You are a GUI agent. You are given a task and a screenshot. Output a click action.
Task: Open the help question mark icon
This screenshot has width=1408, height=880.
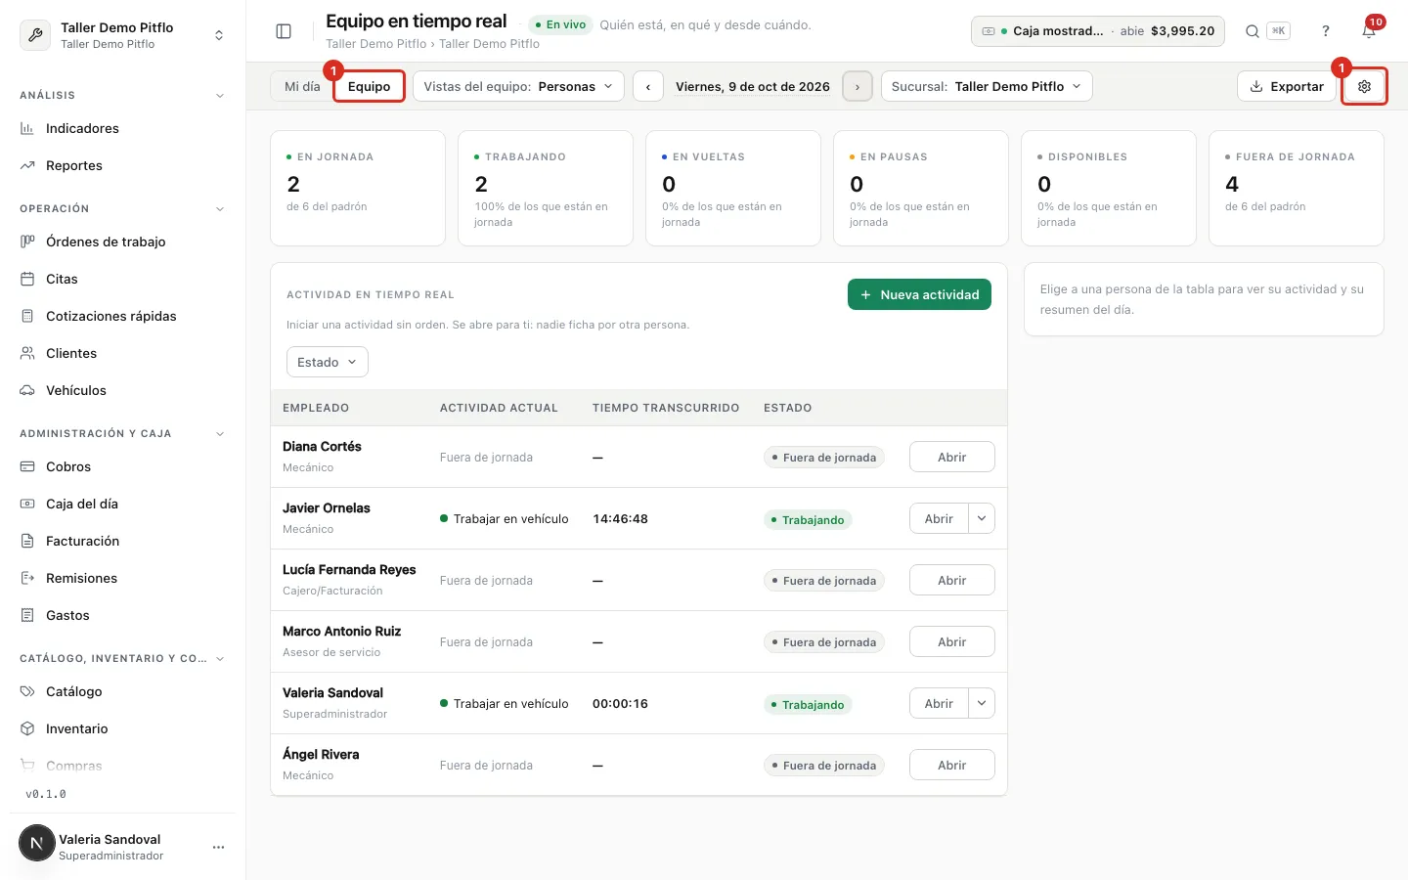(1326, 31)
